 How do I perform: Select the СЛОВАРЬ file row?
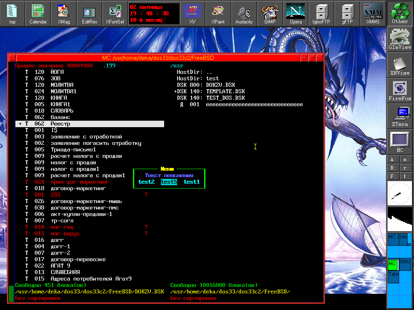[x=89, y=111]
